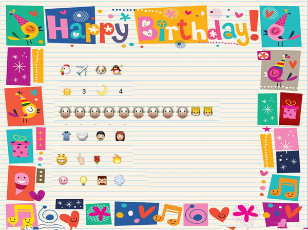Viewport: 308px width, 230px height.
Task: Select the final tiger emoji in the row
Action: [208, 111]
